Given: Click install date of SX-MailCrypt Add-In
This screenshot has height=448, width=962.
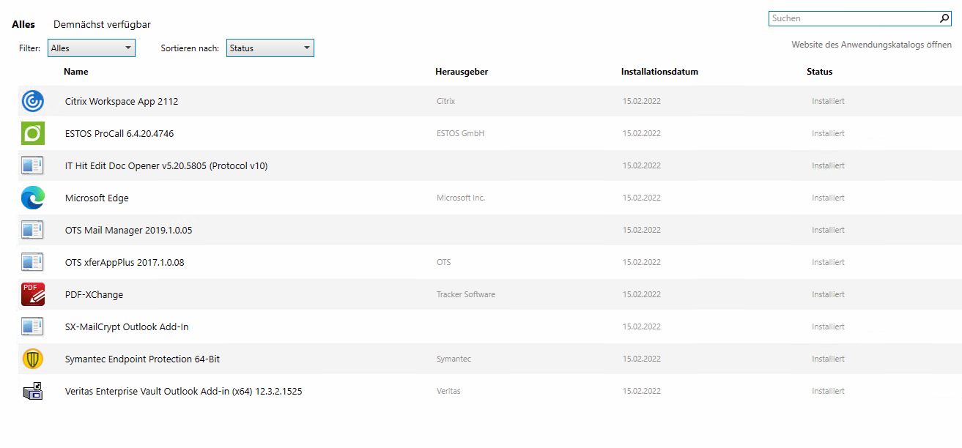Looking at the screenshot, I should click(x=642, y=326).
